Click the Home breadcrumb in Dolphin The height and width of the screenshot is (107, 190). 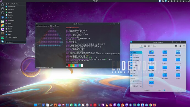154,46
